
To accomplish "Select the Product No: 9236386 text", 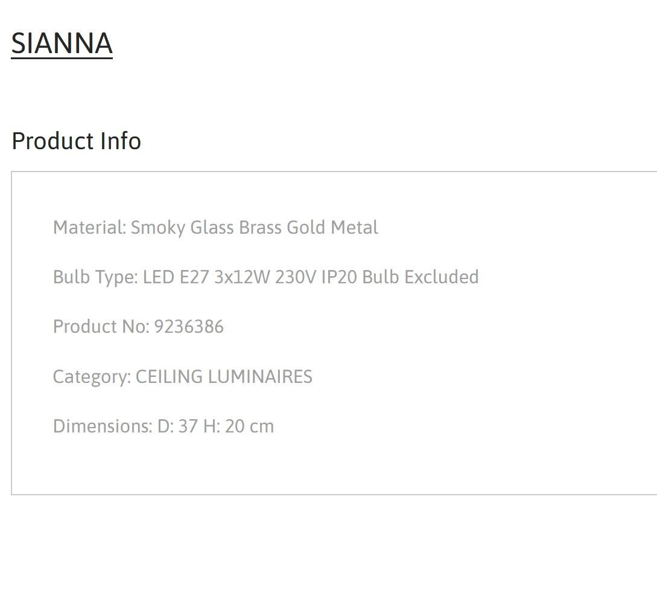I will click(138, 327).
